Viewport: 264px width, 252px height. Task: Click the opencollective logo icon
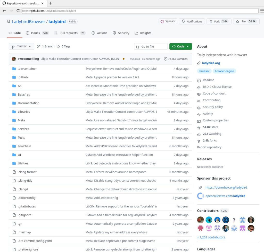(x=200, y=196)
